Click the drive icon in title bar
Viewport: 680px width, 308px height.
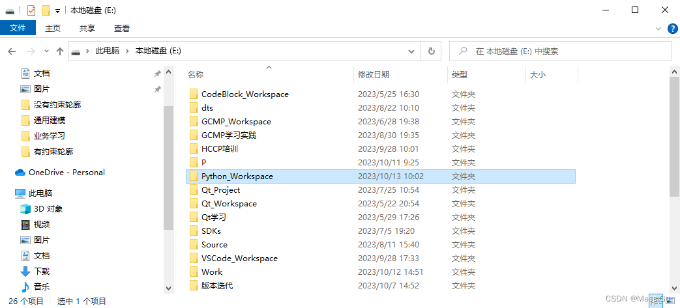(10, 11)
